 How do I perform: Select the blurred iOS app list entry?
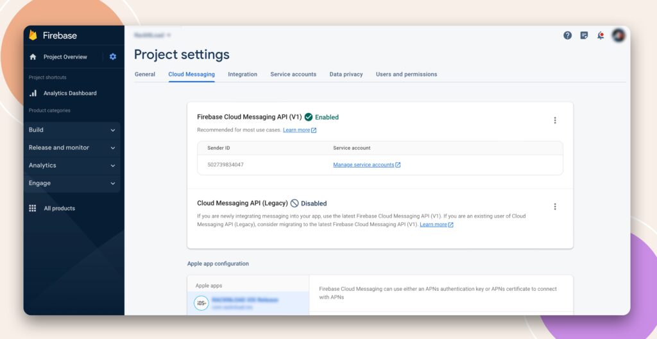coord(248,302)
